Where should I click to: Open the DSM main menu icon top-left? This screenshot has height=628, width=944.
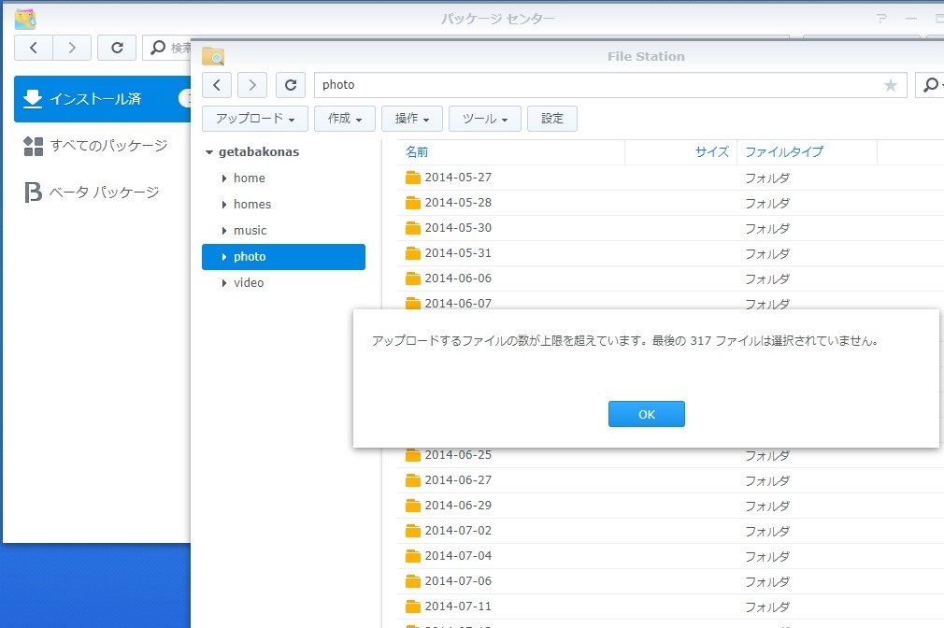click(x=25, y=18)
